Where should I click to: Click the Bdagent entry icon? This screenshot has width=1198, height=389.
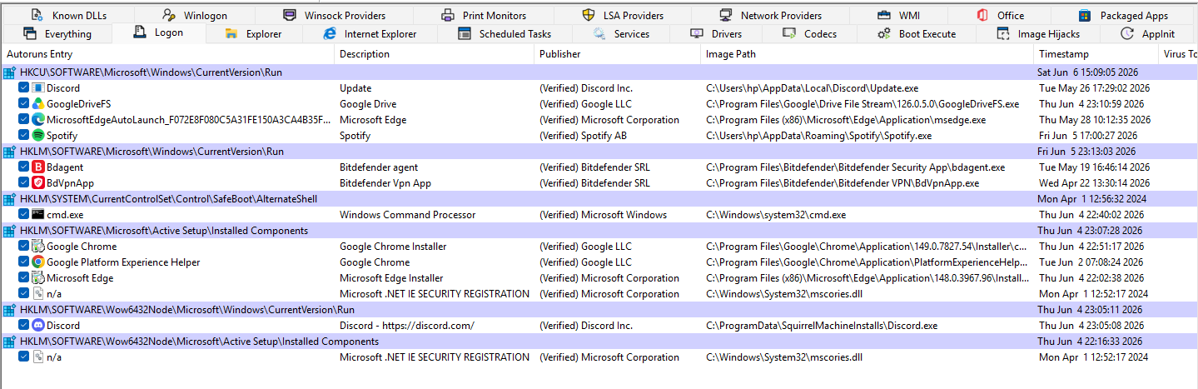pos(37,167)
